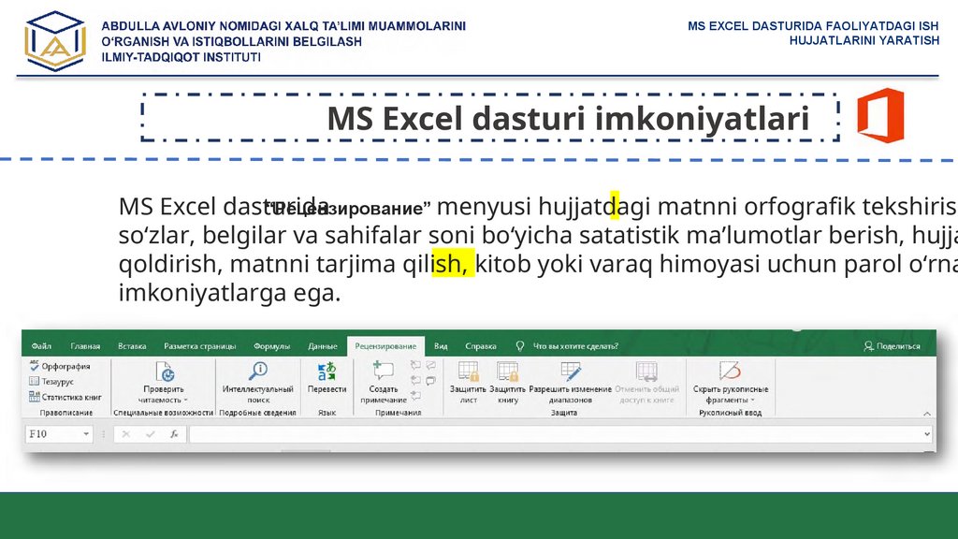Screen dimensions: 958x539
Task: Click the red Microsoft Office logo
Action: coord(880,115)
